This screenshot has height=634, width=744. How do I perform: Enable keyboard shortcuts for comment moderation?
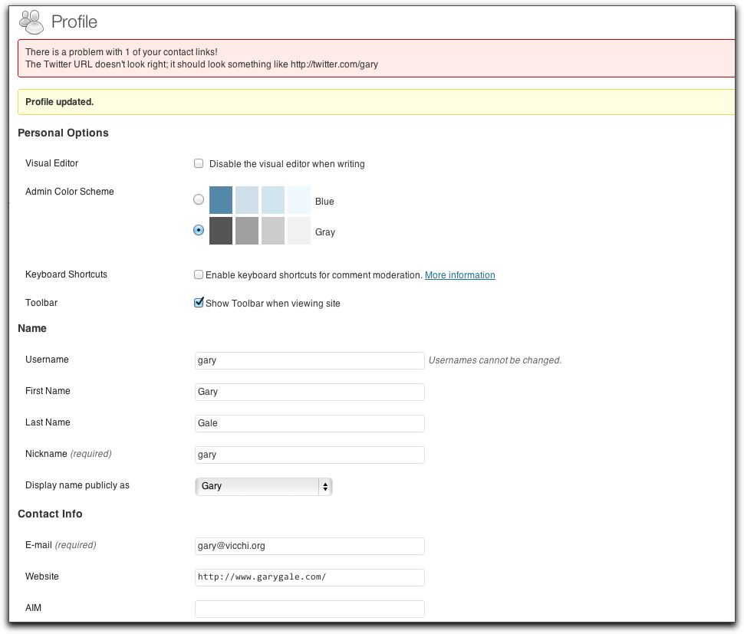(x=199, y=274)
